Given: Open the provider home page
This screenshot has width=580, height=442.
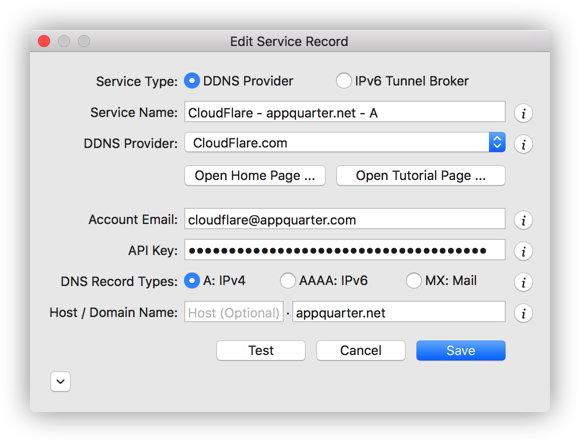Looking at the screenshot, I should [254, 175].
